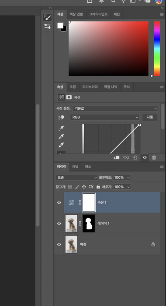Open notifications with the bell icon
The image size is (166, 306).
[101, 1]
